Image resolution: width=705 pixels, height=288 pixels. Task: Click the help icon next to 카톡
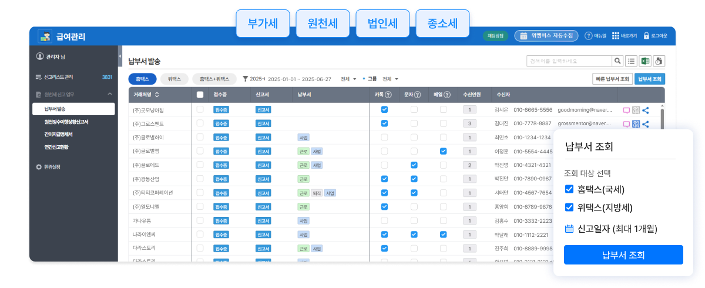[388, 95]
